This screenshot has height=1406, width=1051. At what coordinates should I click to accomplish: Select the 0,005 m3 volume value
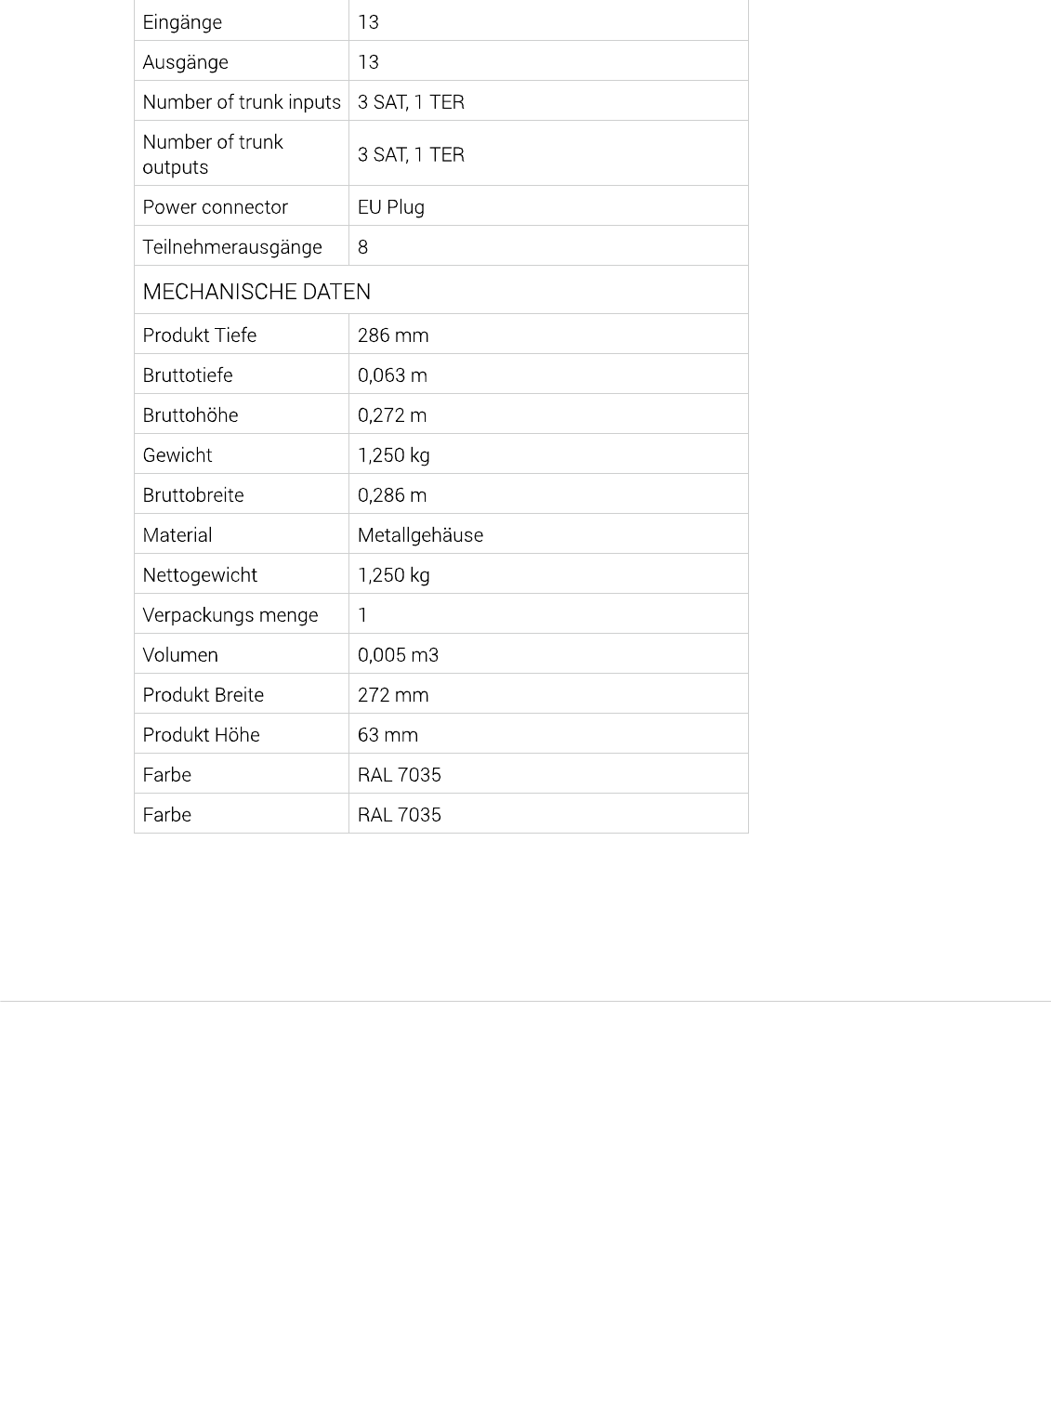coord(398,655)
